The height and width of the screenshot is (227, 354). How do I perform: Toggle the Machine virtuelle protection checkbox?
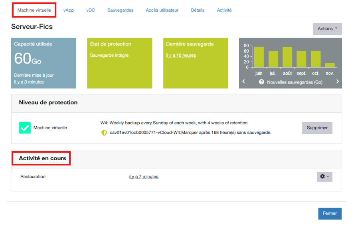point(25,128)
